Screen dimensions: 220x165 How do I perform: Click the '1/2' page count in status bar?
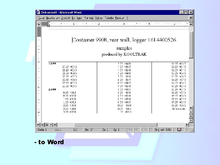pos(75,130)
